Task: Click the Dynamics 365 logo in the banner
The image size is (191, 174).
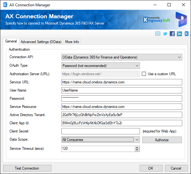Action: coord(181,20)
